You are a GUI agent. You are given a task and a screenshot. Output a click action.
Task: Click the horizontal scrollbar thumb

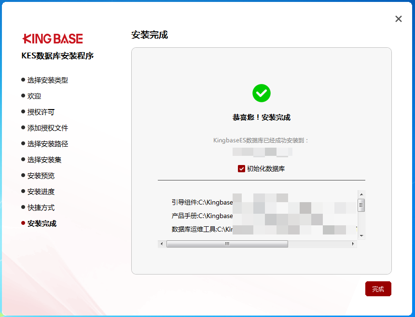227,244
